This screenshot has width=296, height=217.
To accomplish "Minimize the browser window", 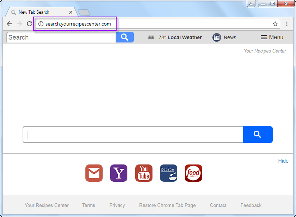I will pyautogui.click(x=263, y=4).
